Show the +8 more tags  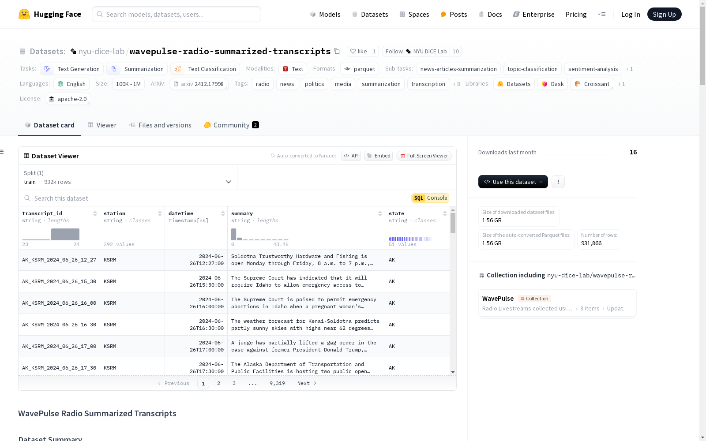pos(456,84)
